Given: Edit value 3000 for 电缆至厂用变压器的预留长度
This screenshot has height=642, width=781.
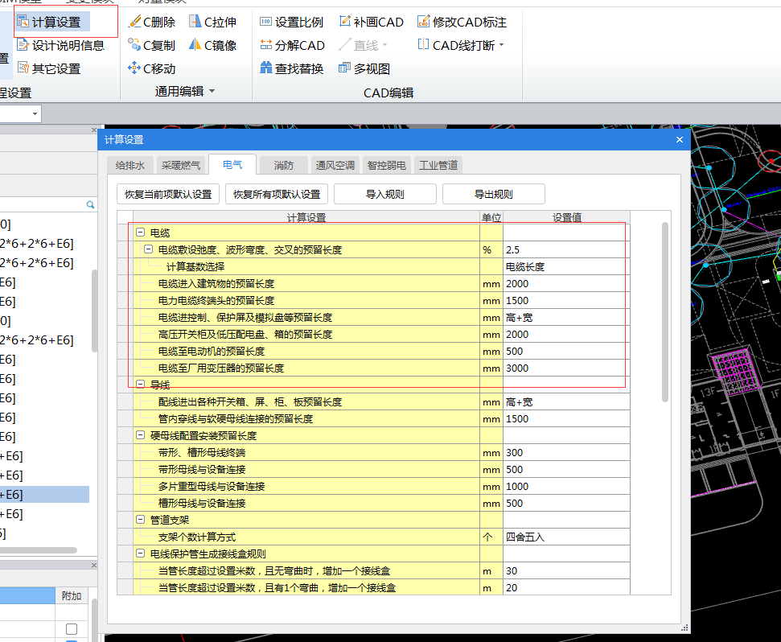Looking at the screenshot, I should click(x=566, y=368).
